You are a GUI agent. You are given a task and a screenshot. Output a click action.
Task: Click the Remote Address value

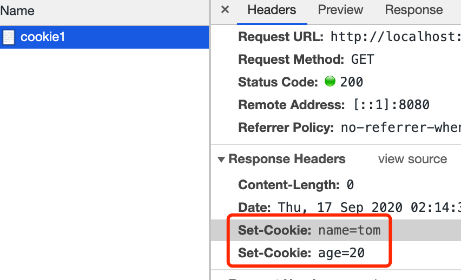pyautogui.click(x=391, y=105)
